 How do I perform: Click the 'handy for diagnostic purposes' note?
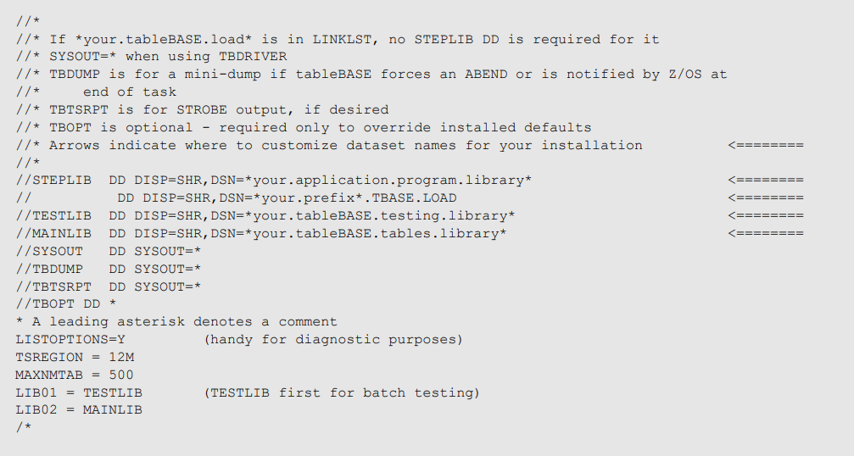(x=333, y=340)
